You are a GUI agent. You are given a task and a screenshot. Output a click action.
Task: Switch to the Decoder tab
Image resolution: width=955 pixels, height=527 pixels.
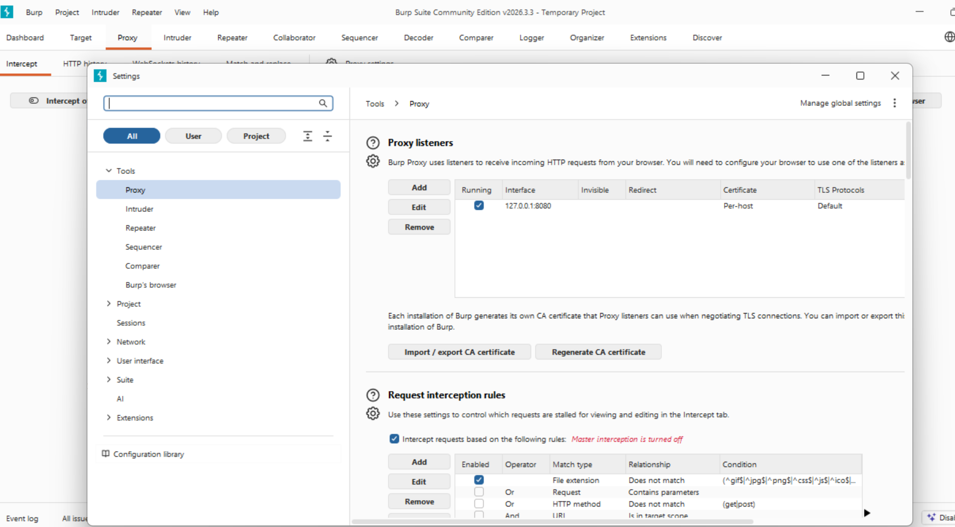click(418, 37)
